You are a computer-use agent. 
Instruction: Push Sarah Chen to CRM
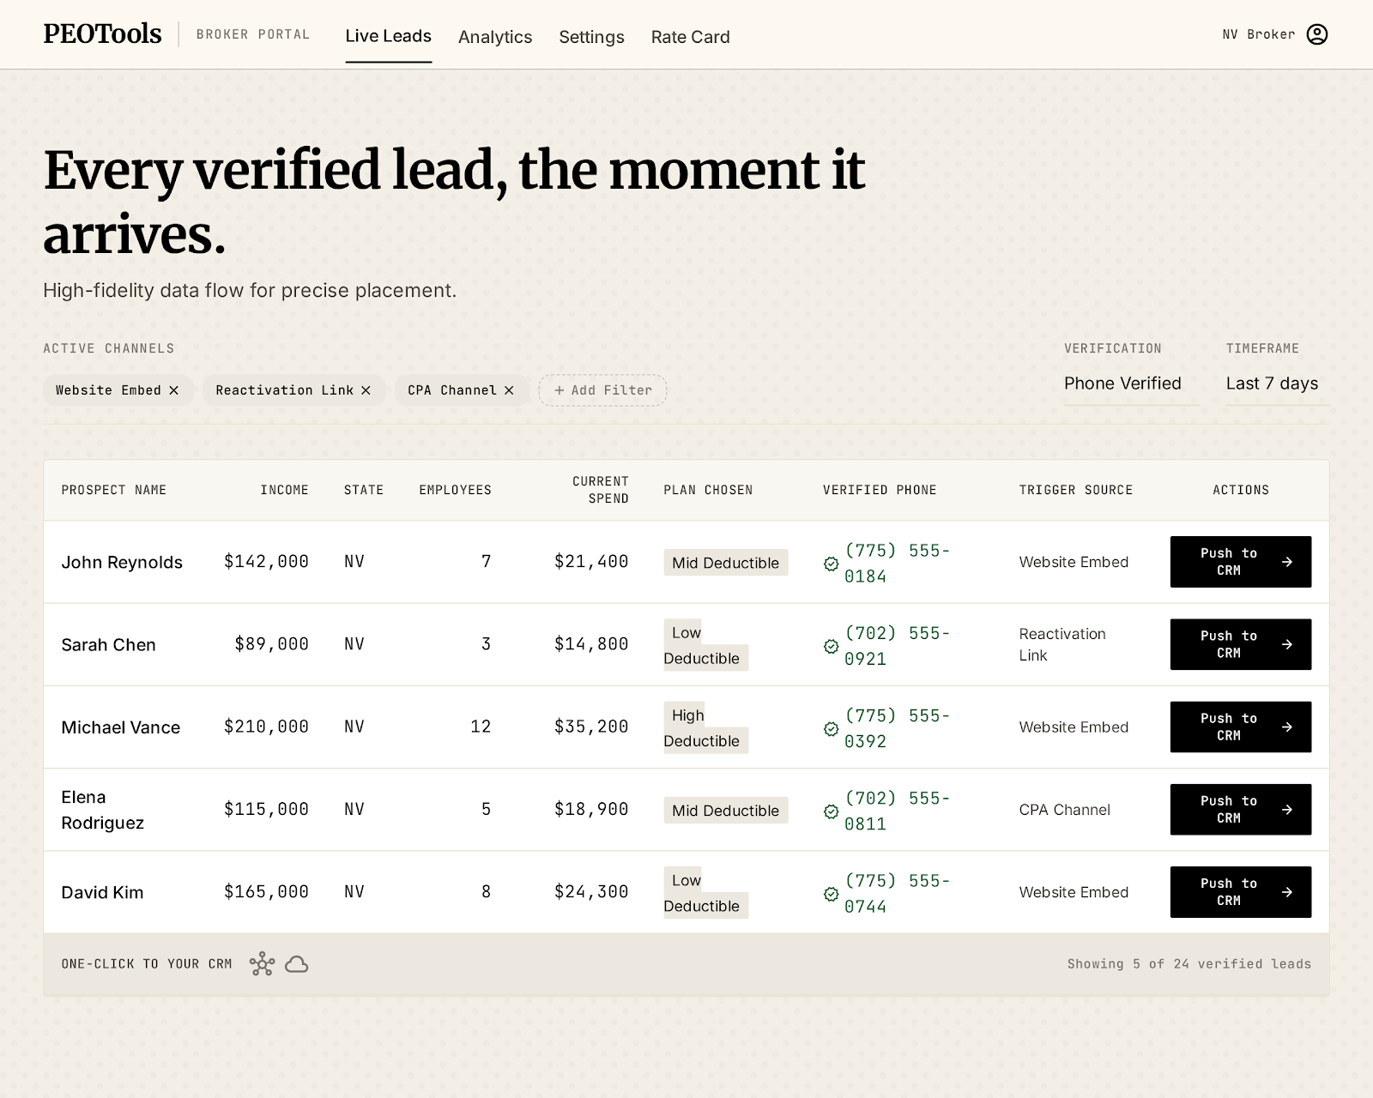click(1241, 644)
